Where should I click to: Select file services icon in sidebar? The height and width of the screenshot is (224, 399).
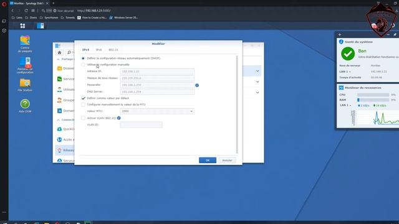tap(60, 79)
